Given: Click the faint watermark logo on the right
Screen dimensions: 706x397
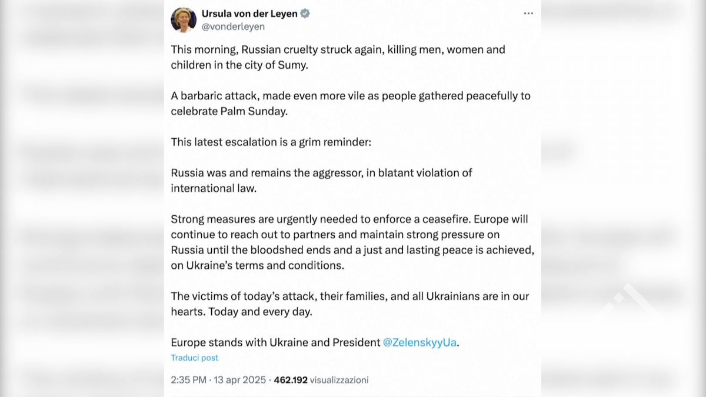Looking at the screenshot, I should point(627,303).
